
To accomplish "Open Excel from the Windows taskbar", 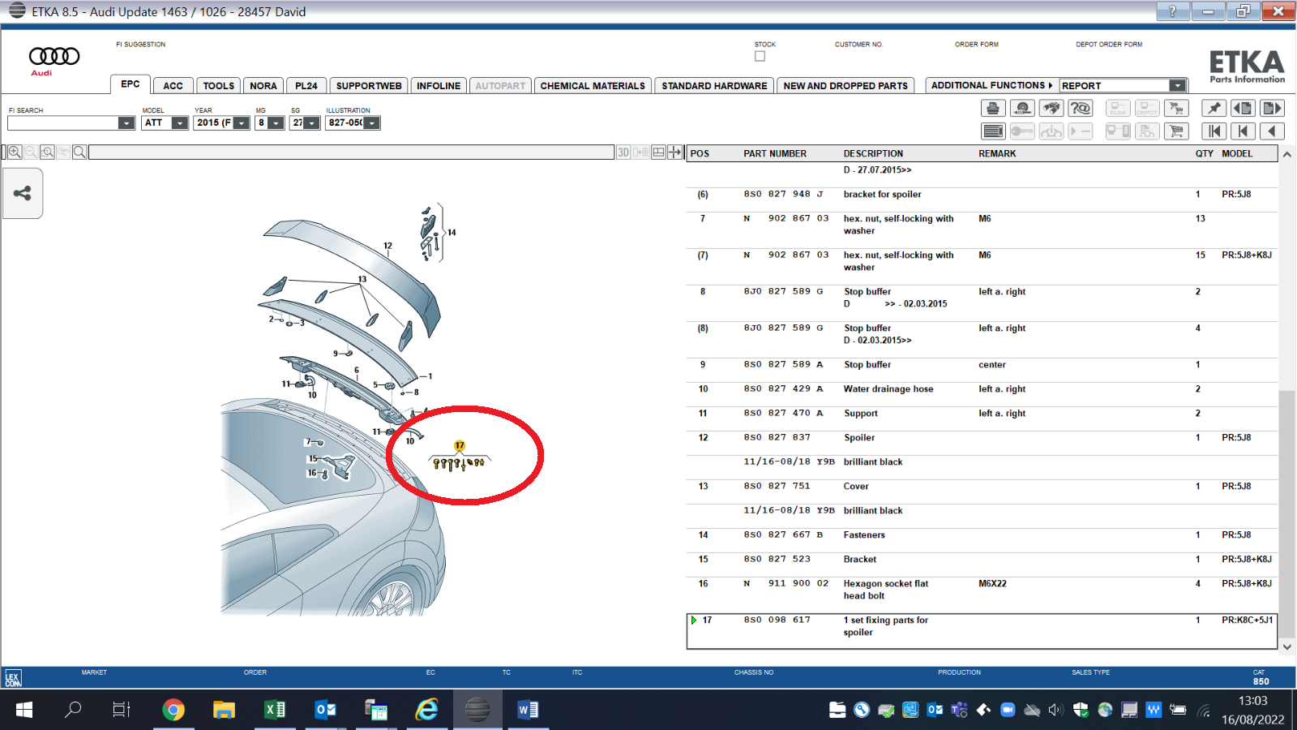I will tap(275, 710).
